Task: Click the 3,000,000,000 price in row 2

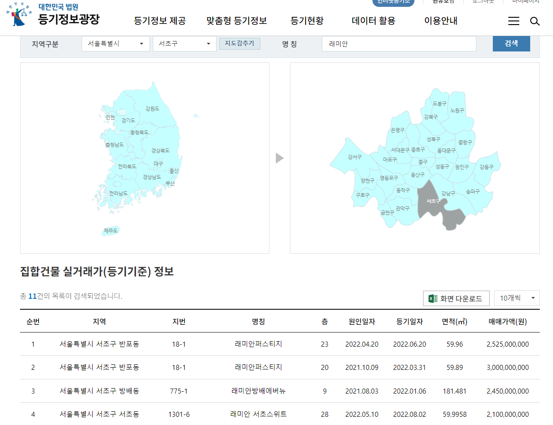Action: click(x=508, y=368)
